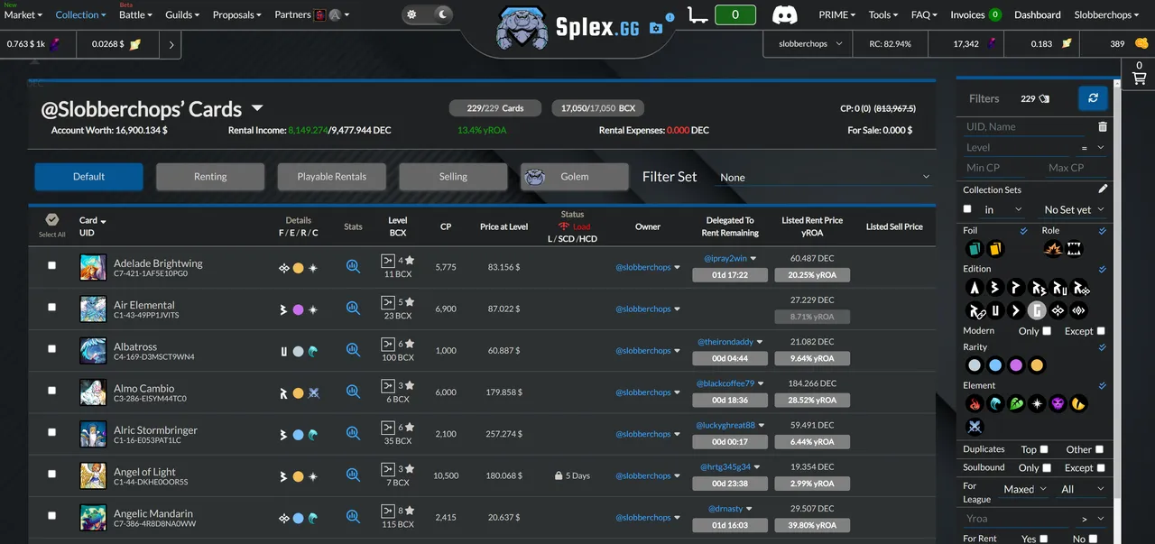This screenshot has width=1155, height=544.
Task: Open the Invoices link
Action: click(975, 15)
